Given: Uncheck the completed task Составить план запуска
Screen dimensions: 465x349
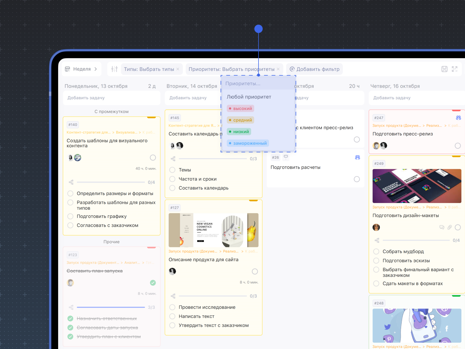Looking at the screenshot, I should pos(153,283).
